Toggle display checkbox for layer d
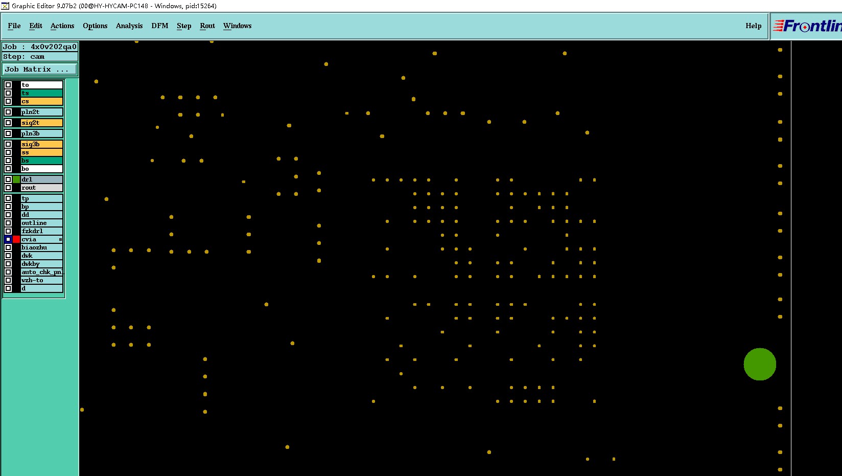Viewport: 842px width, 476px height. click(x=8, y=288)
